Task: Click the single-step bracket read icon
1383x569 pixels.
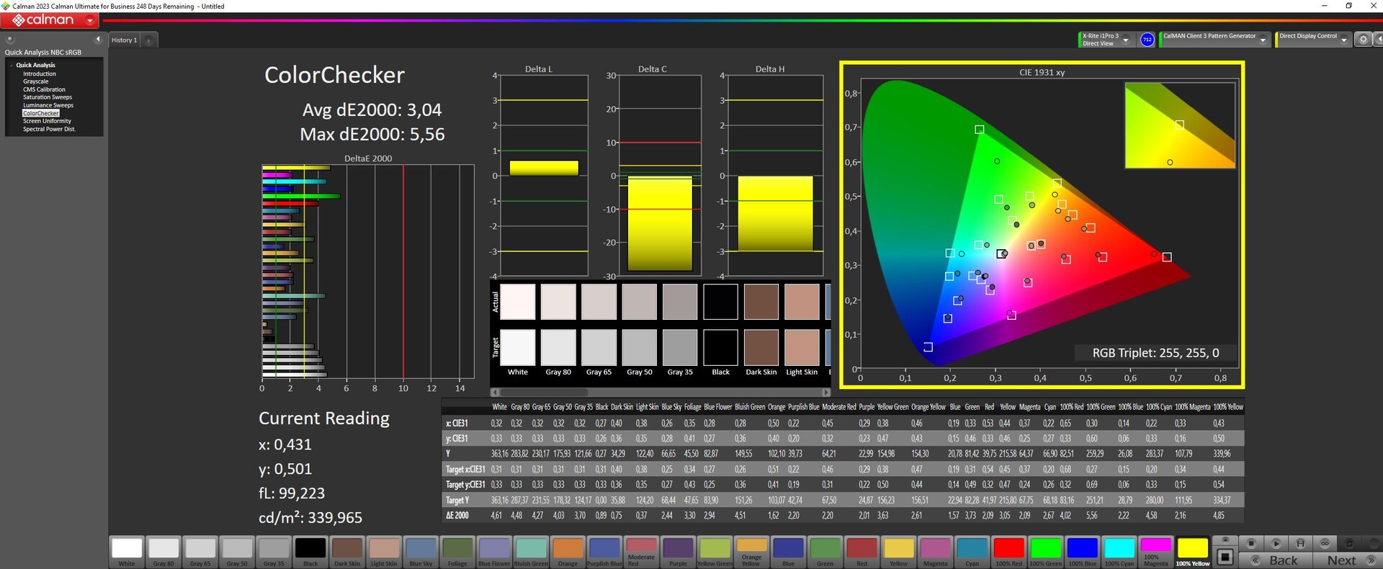Action: tap(1300, 543)
